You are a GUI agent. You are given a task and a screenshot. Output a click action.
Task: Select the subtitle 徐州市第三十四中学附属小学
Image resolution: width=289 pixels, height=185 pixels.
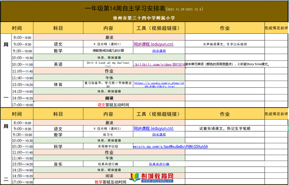pyautogui.click(x=144, y=18)
